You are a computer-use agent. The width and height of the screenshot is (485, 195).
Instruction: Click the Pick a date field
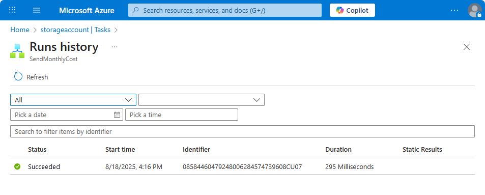[67, 115]
